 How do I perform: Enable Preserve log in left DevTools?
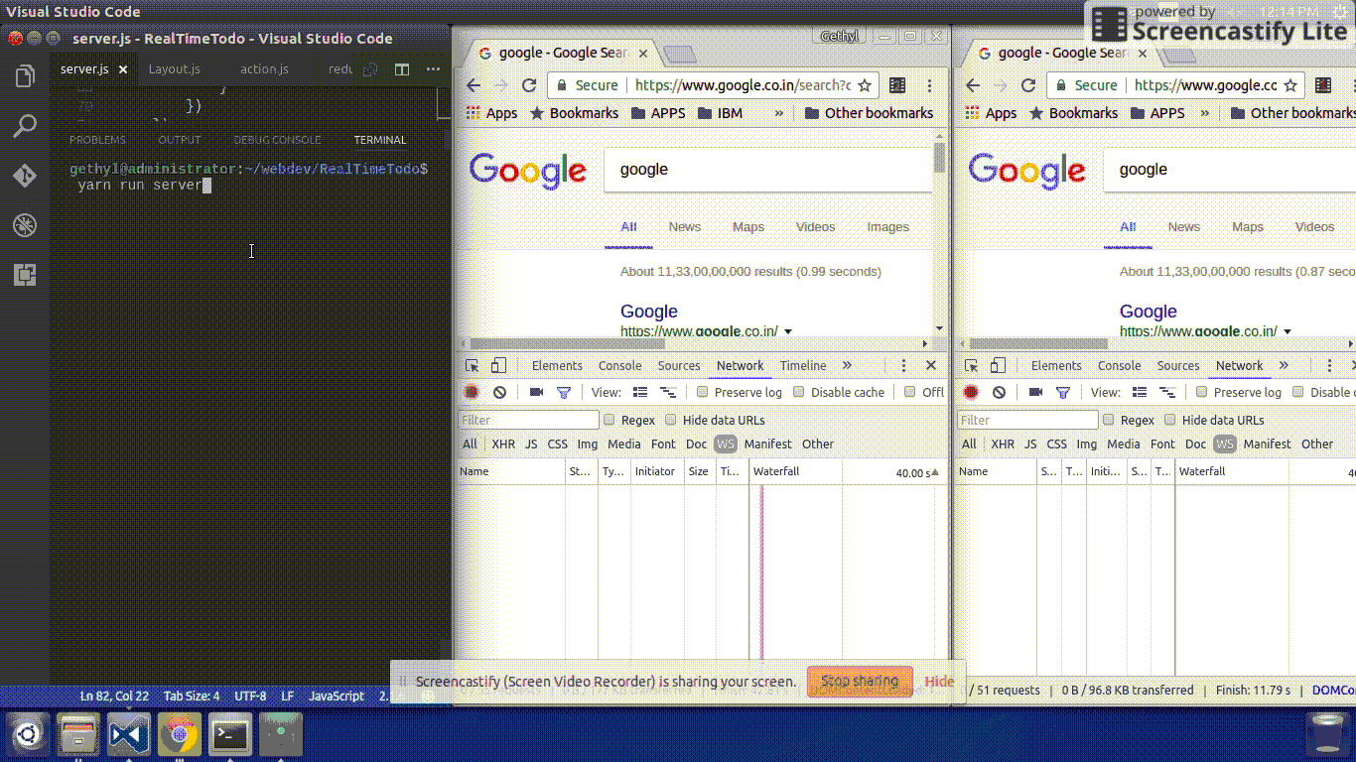pos(703,392)
